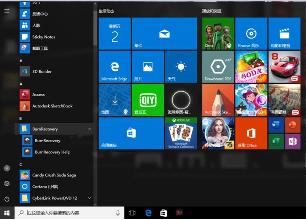Click the power button icon
306x220 pixels.
pos(7,199)
